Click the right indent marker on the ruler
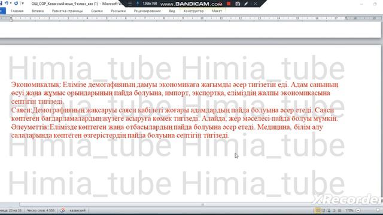 346,19
